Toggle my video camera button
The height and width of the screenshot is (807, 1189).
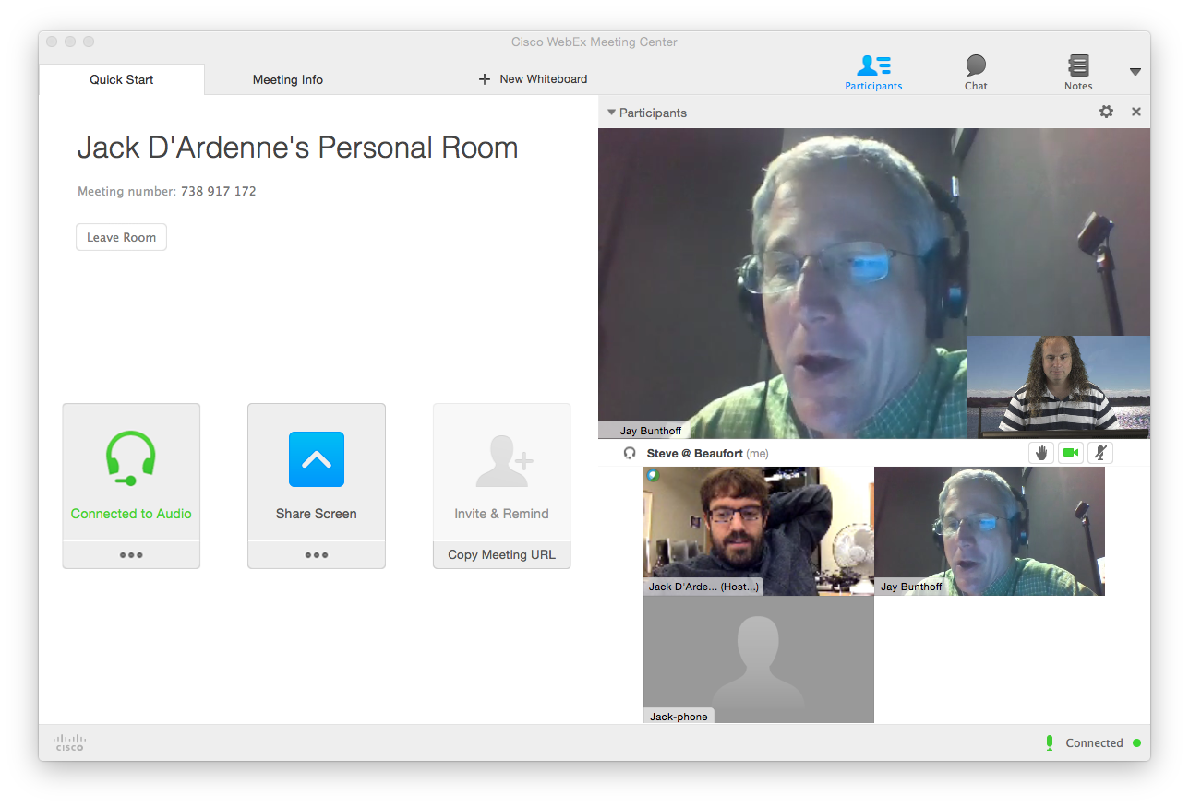1071,453
